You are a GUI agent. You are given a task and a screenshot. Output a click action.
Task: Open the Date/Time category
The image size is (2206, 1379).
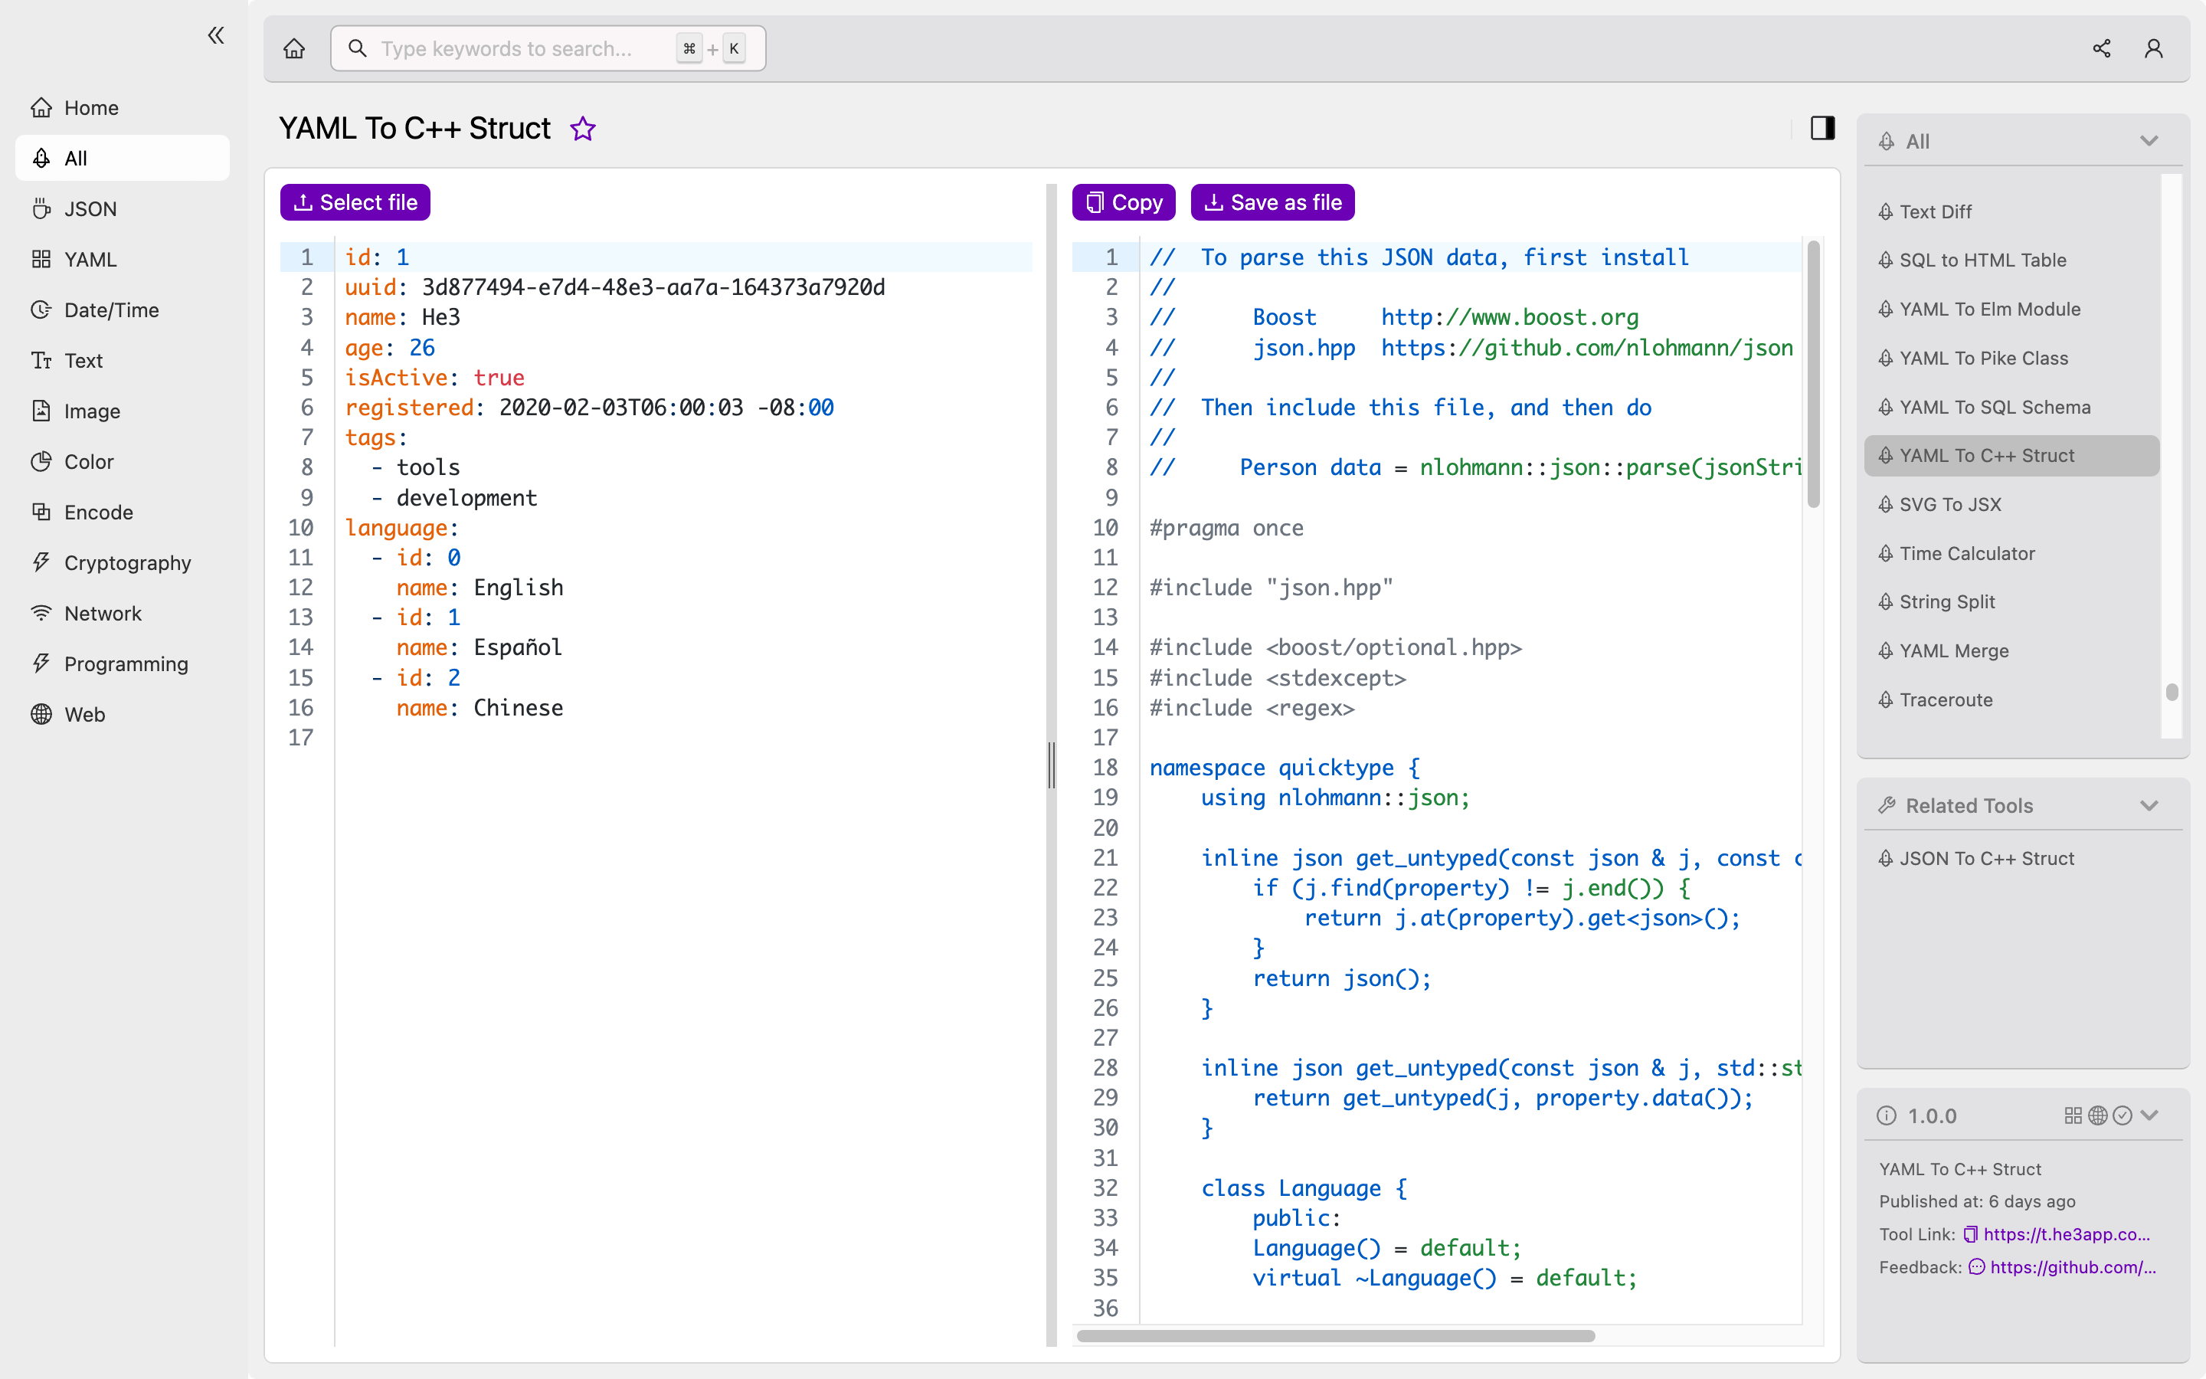point(122,310)
